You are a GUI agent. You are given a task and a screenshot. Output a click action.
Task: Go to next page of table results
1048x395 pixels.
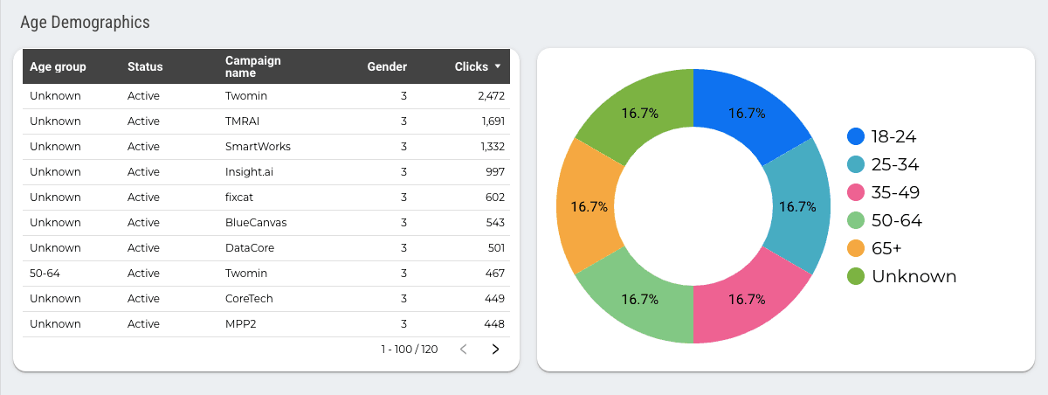coord(495,350)
